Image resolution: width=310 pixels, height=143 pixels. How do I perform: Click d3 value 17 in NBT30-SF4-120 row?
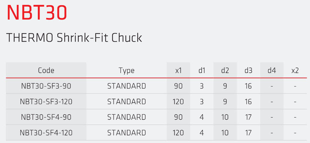[x=248, y=133]
